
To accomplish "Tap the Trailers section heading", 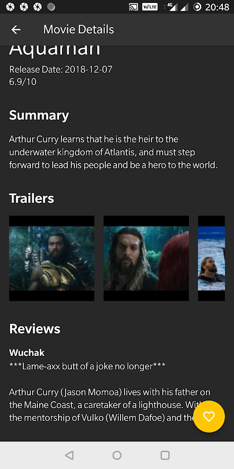I will point(32,198).
